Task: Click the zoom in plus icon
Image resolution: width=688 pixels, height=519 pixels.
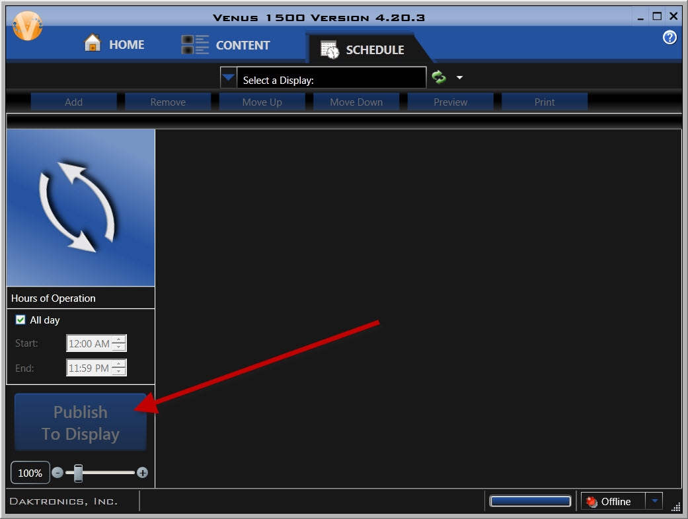Action: pos(142,473)
